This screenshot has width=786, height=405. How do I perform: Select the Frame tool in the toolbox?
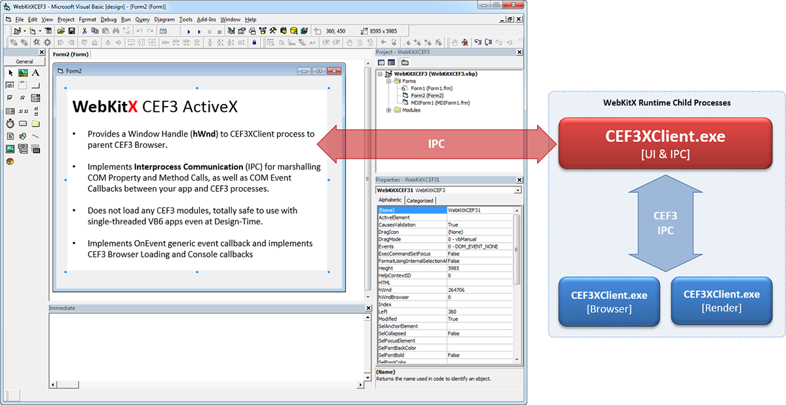click(x=23, y=85)
